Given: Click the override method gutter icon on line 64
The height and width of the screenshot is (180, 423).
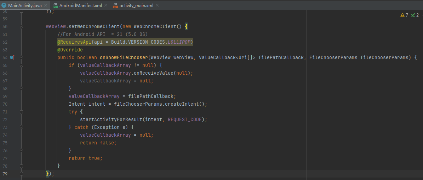Looking at the screenshot, I should click(x=12, y=57).
